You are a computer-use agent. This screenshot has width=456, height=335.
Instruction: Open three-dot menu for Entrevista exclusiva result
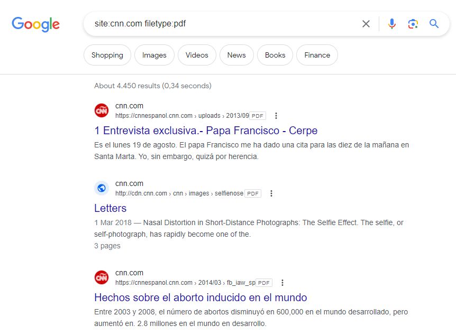pyautogui.click(x=276, y=116)
